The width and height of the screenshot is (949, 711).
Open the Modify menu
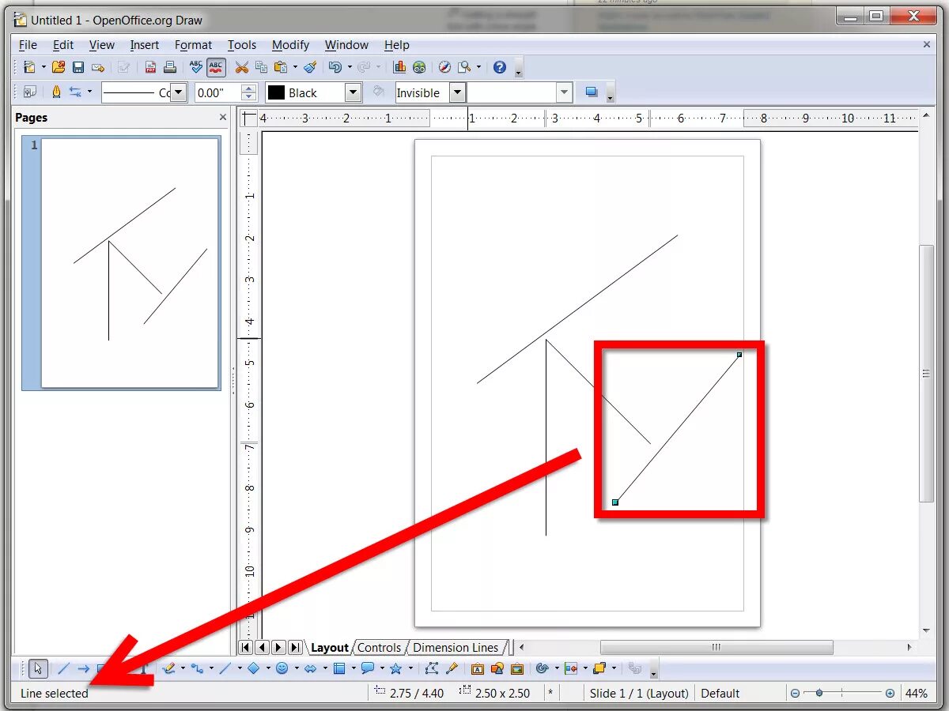[x=290, y=45]
